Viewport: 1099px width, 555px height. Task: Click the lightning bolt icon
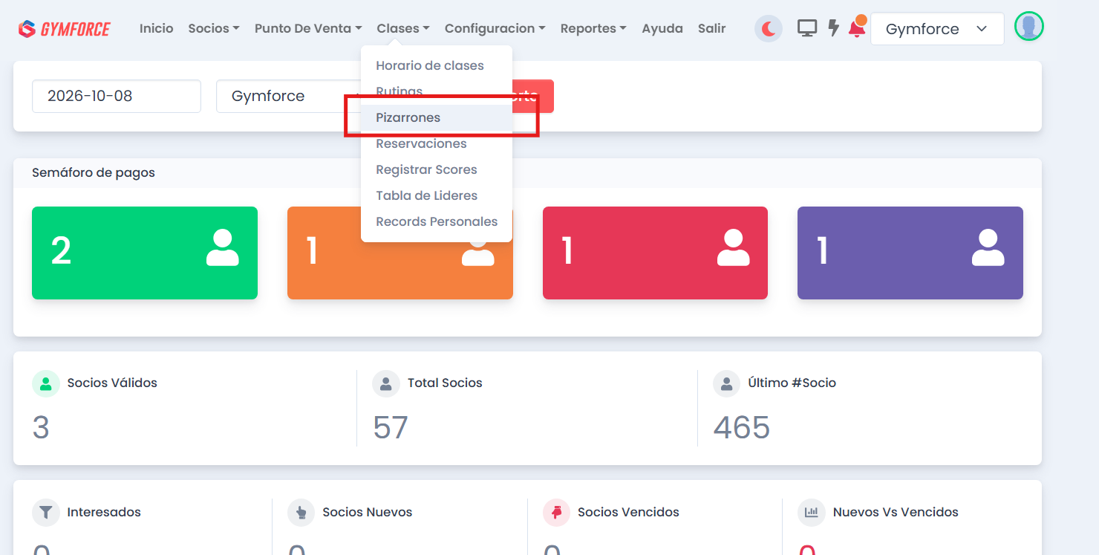834,28
